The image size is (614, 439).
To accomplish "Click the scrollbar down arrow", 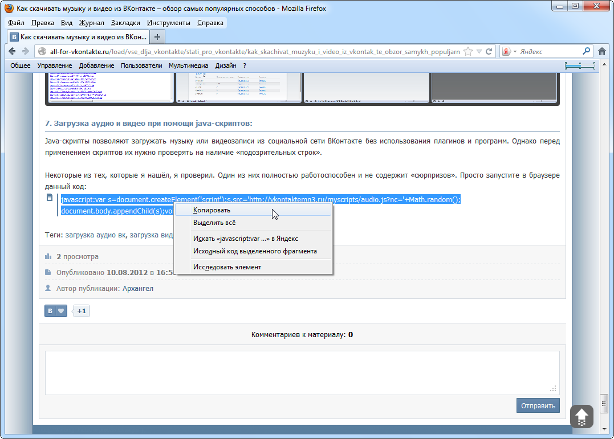I will pyautogui.click(x=604, y=429).
